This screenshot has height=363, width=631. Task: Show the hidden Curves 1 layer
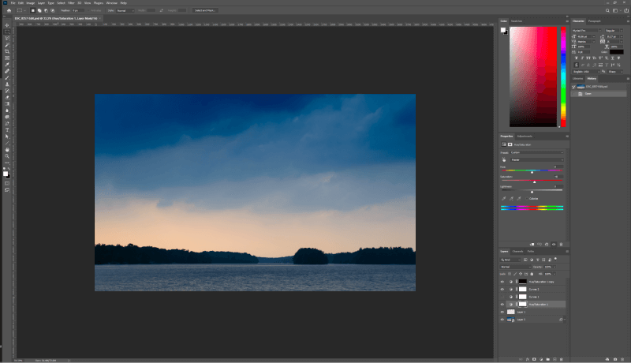point(502,297)
